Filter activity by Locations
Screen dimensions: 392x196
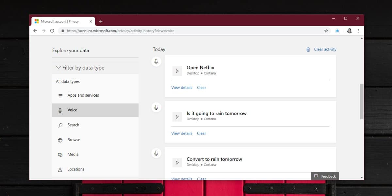tap(95, 169)
